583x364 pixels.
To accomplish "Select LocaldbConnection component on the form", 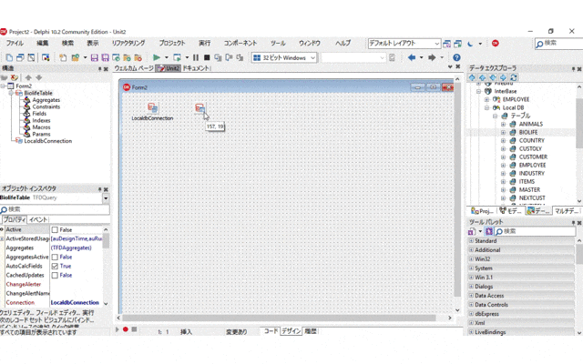I will tap(152, 108).
